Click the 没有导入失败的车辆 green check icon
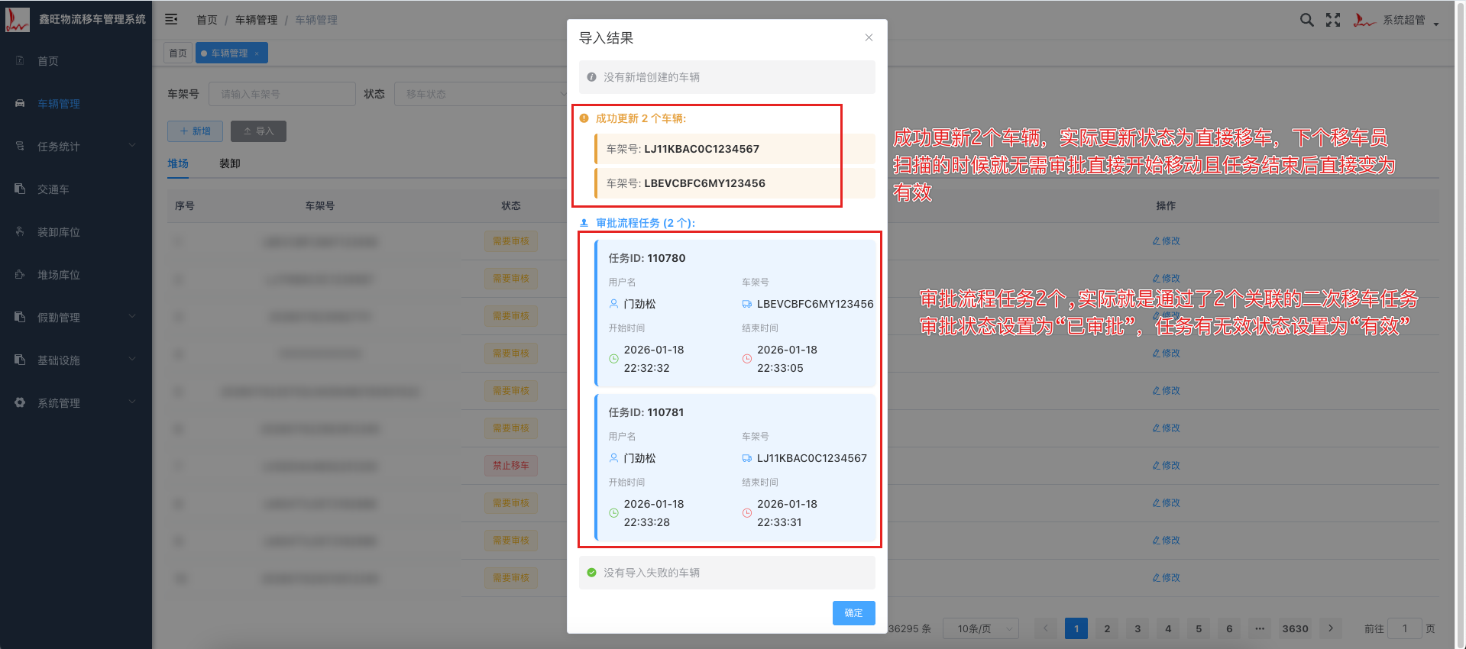The image size is (1466, 649). [591, 573]
